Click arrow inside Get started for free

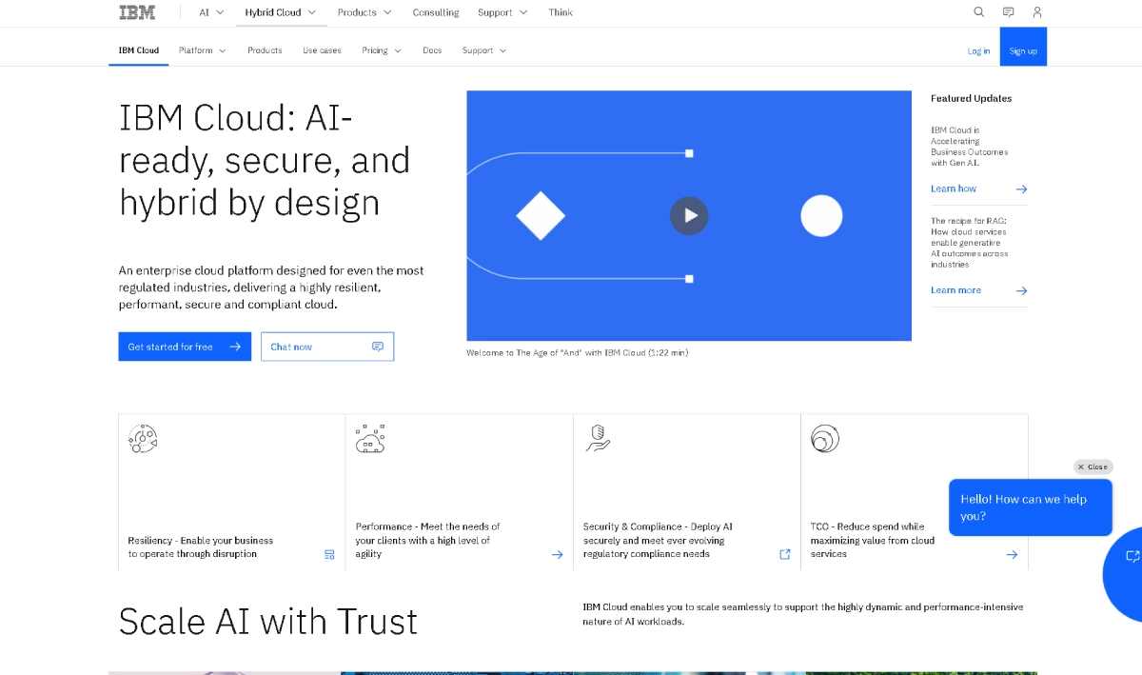click(x=235, y=347)
